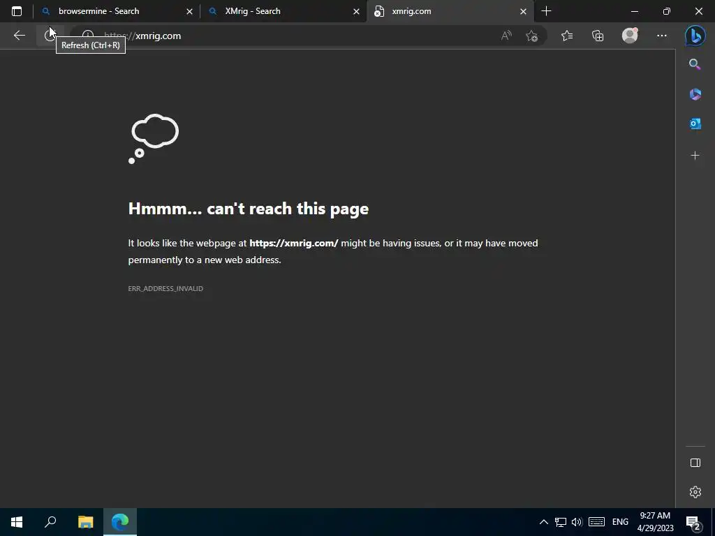Click bold https://xmrig.com/ text in message
Image resolution: width=715 pixels, height=536 pixels.
(294, 243)
